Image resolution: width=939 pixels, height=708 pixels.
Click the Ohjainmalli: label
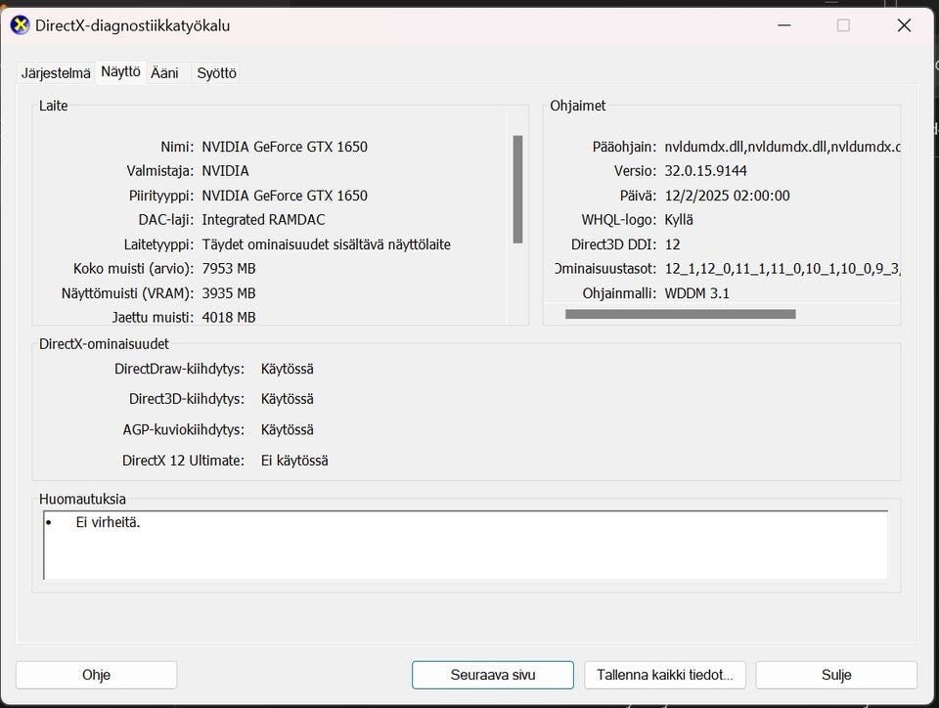click(x=619, y=293)
